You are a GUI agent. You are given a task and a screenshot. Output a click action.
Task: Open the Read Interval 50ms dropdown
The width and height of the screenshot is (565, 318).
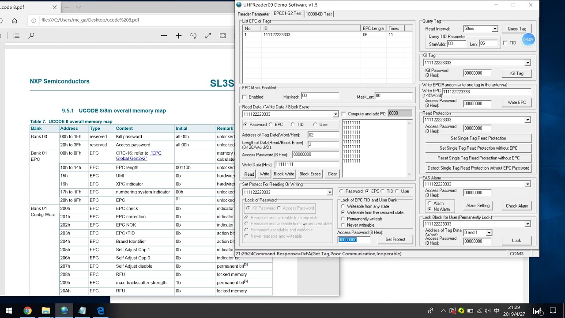(x=494, y=29)
